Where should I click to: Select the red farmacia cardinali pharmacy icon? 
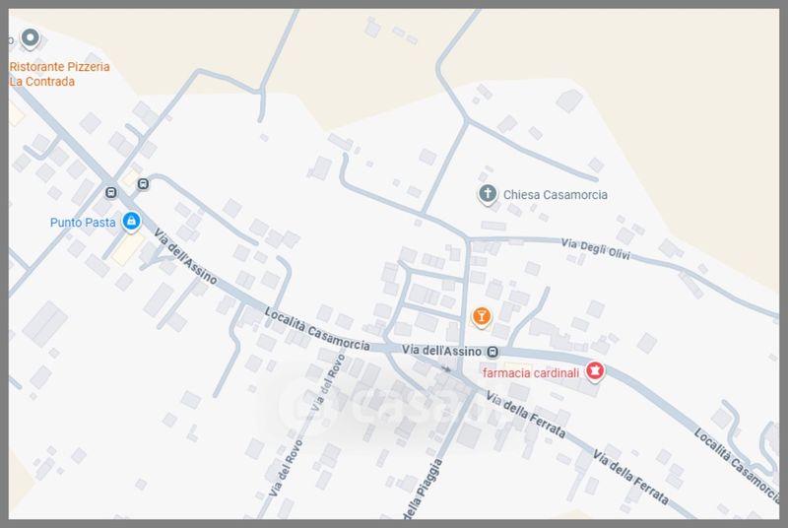pos(595,371)
